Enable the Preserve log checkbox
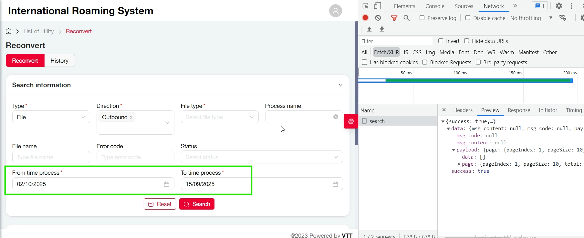Screen dimensions: 584x238 tap(422, 18)
